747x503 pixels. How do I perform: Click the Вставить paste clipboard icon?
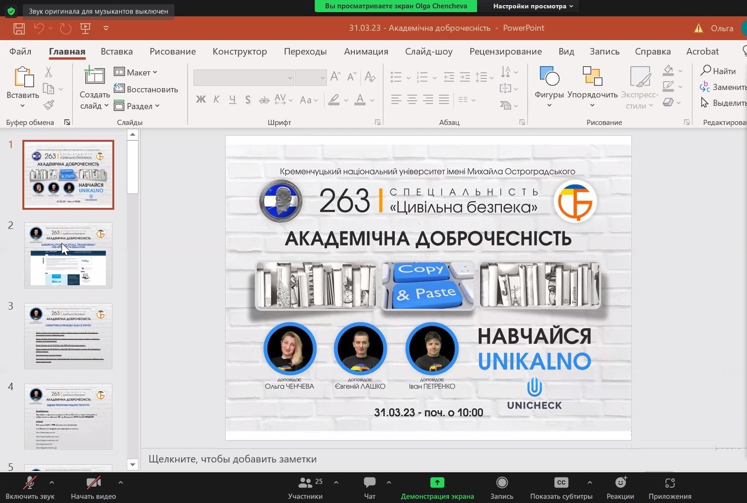pos(23,77)
